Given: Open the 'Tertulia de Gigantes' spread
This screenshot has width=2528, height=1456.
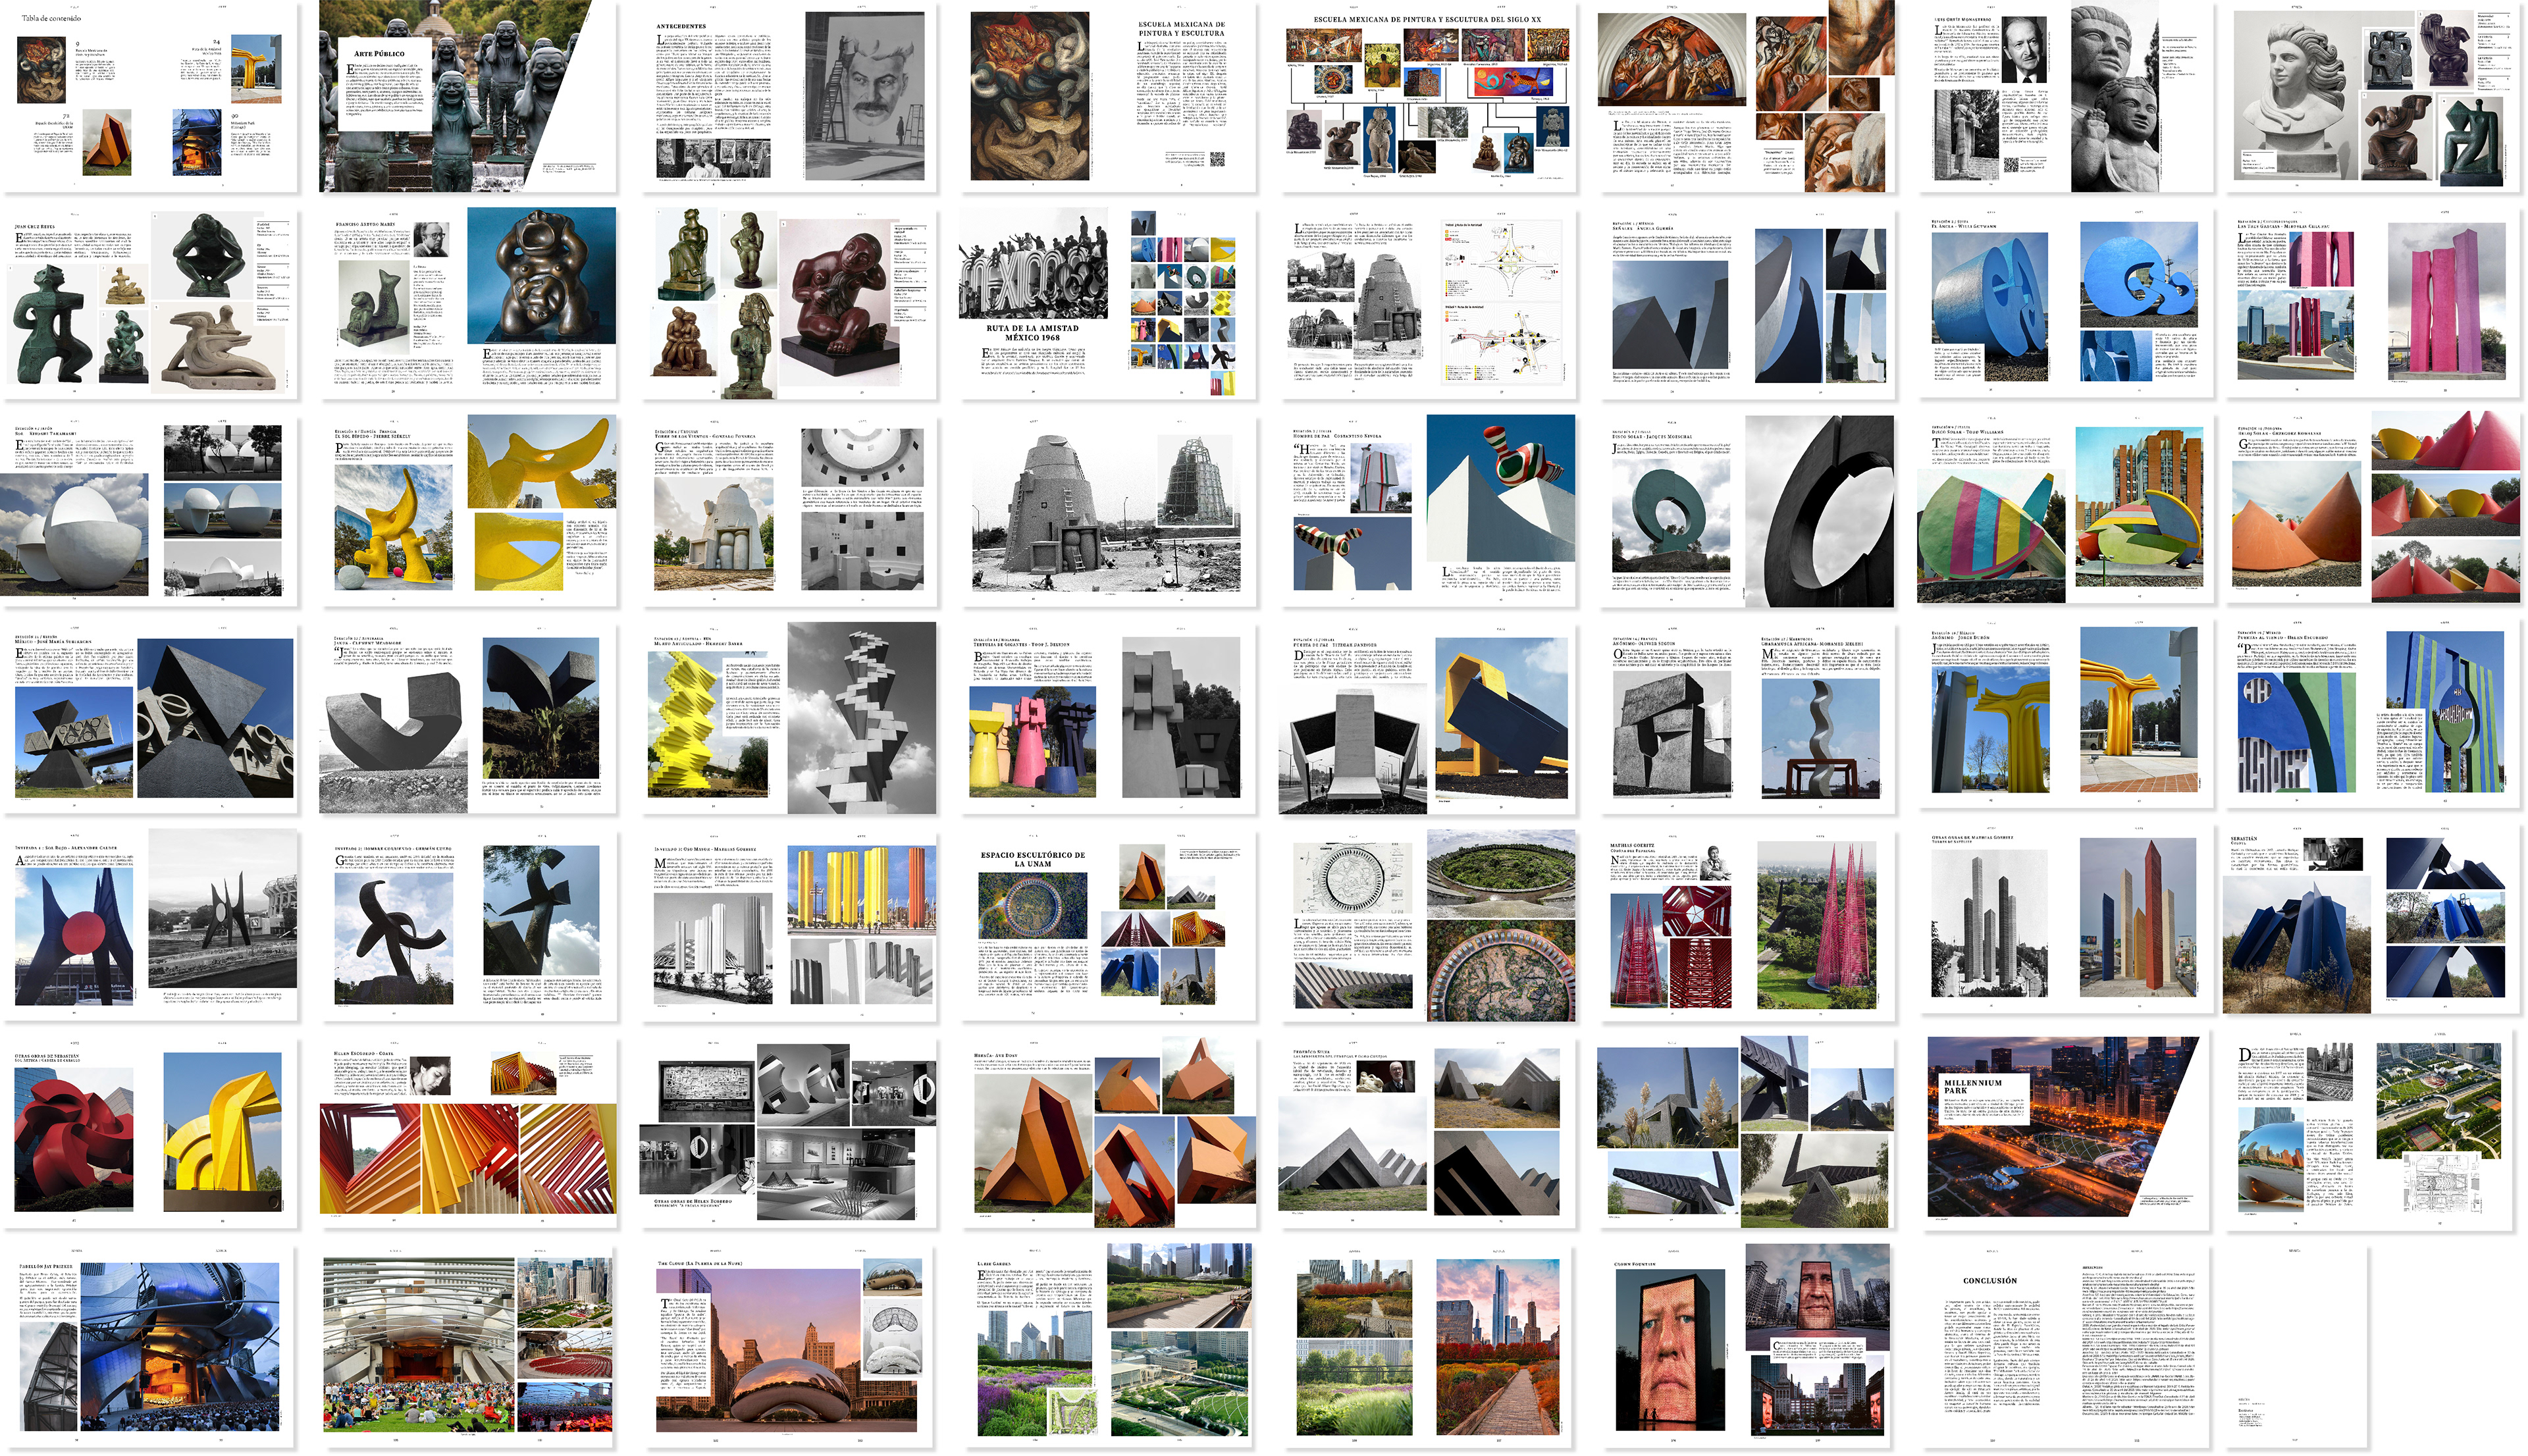Looking at the screenshot, I should [x=1109, y=718].
